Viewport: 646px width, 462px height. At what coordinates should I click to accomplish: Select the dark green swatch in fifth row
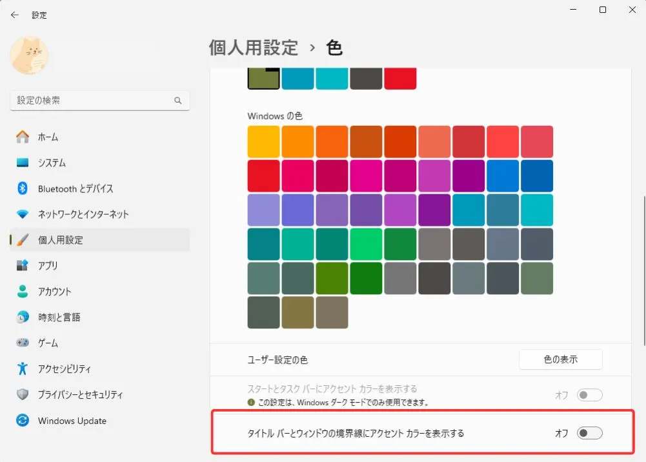point(366,278)
